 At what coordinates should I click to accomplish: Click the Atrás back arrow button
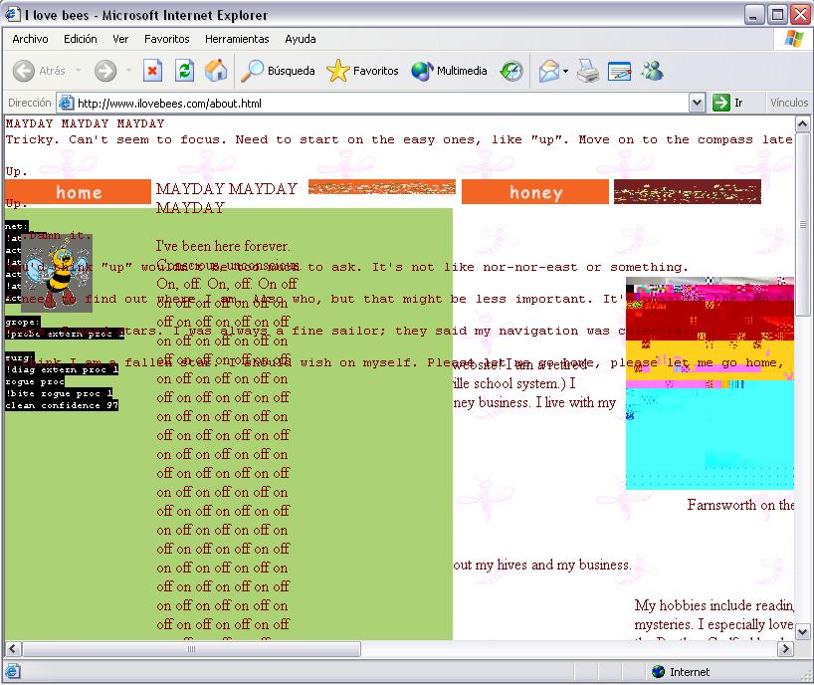[40, 71]
